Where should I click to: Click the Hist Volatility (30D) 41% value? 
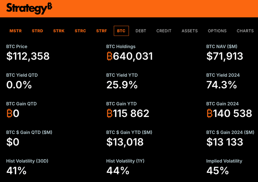point(16,171)
